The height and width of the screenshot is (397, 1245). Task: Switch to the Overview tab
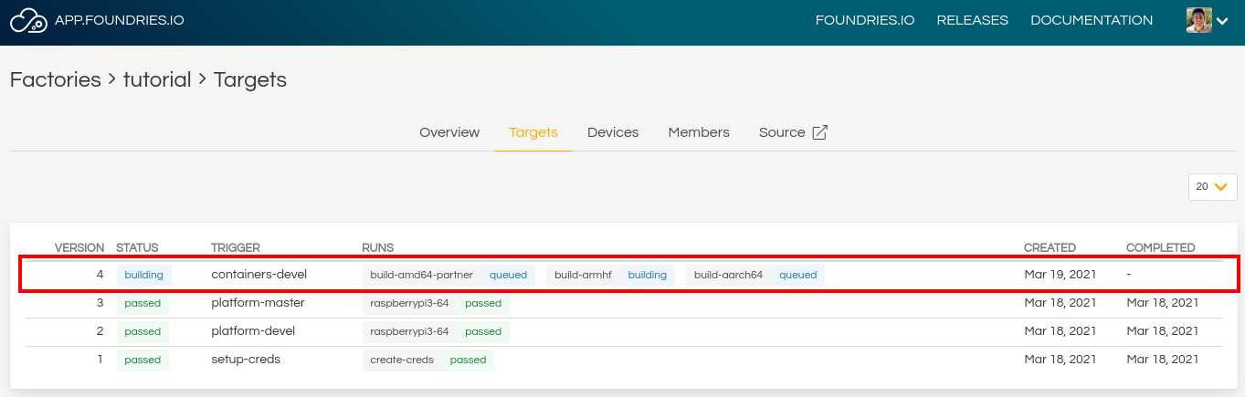coord(449,132)
